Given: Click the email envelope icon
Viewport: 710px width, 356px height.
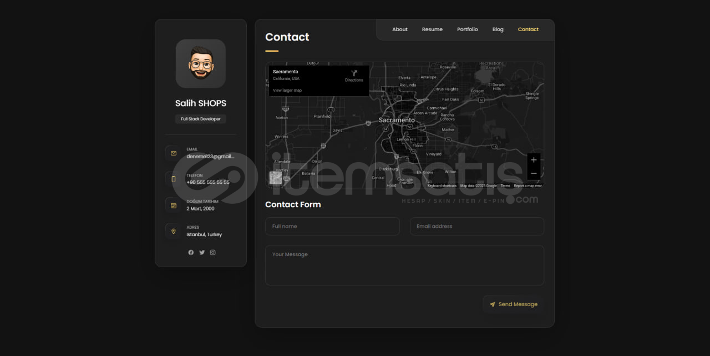Looking at the screenshot, I should 173,153.
